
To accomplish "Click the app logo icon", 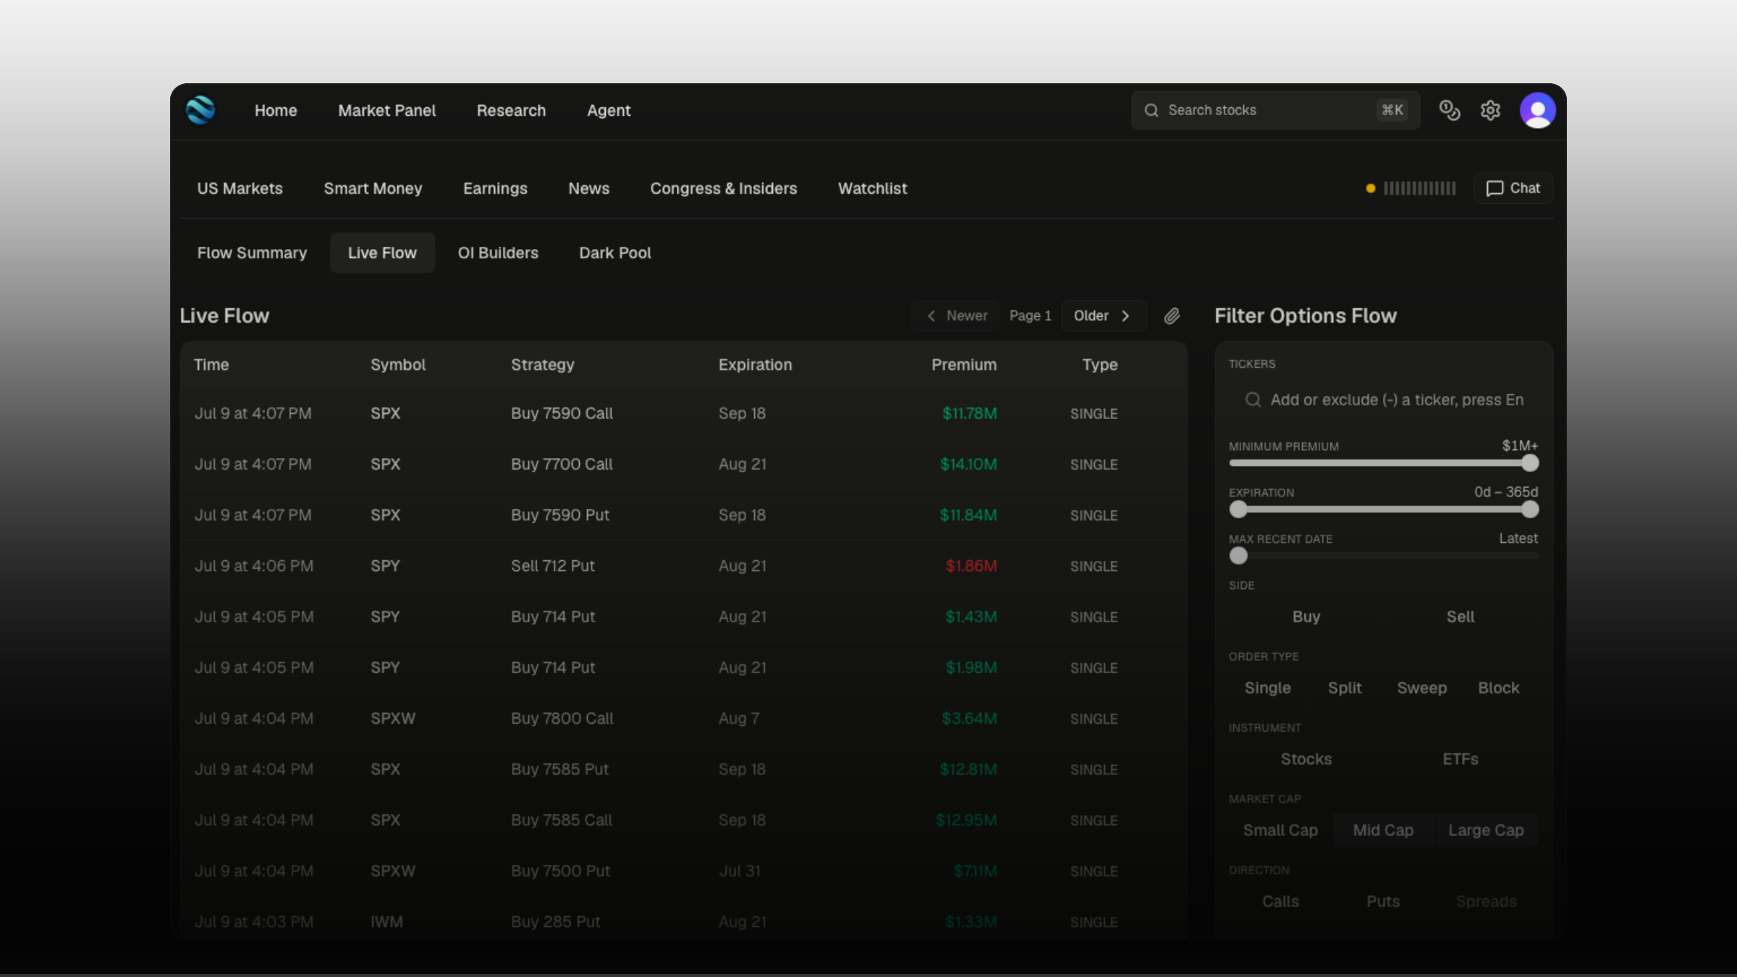I will coord(200,110).
